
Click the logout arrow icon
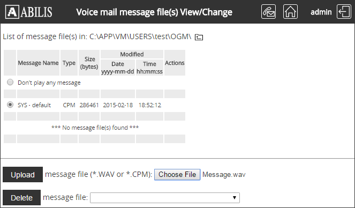click(344, 12)
